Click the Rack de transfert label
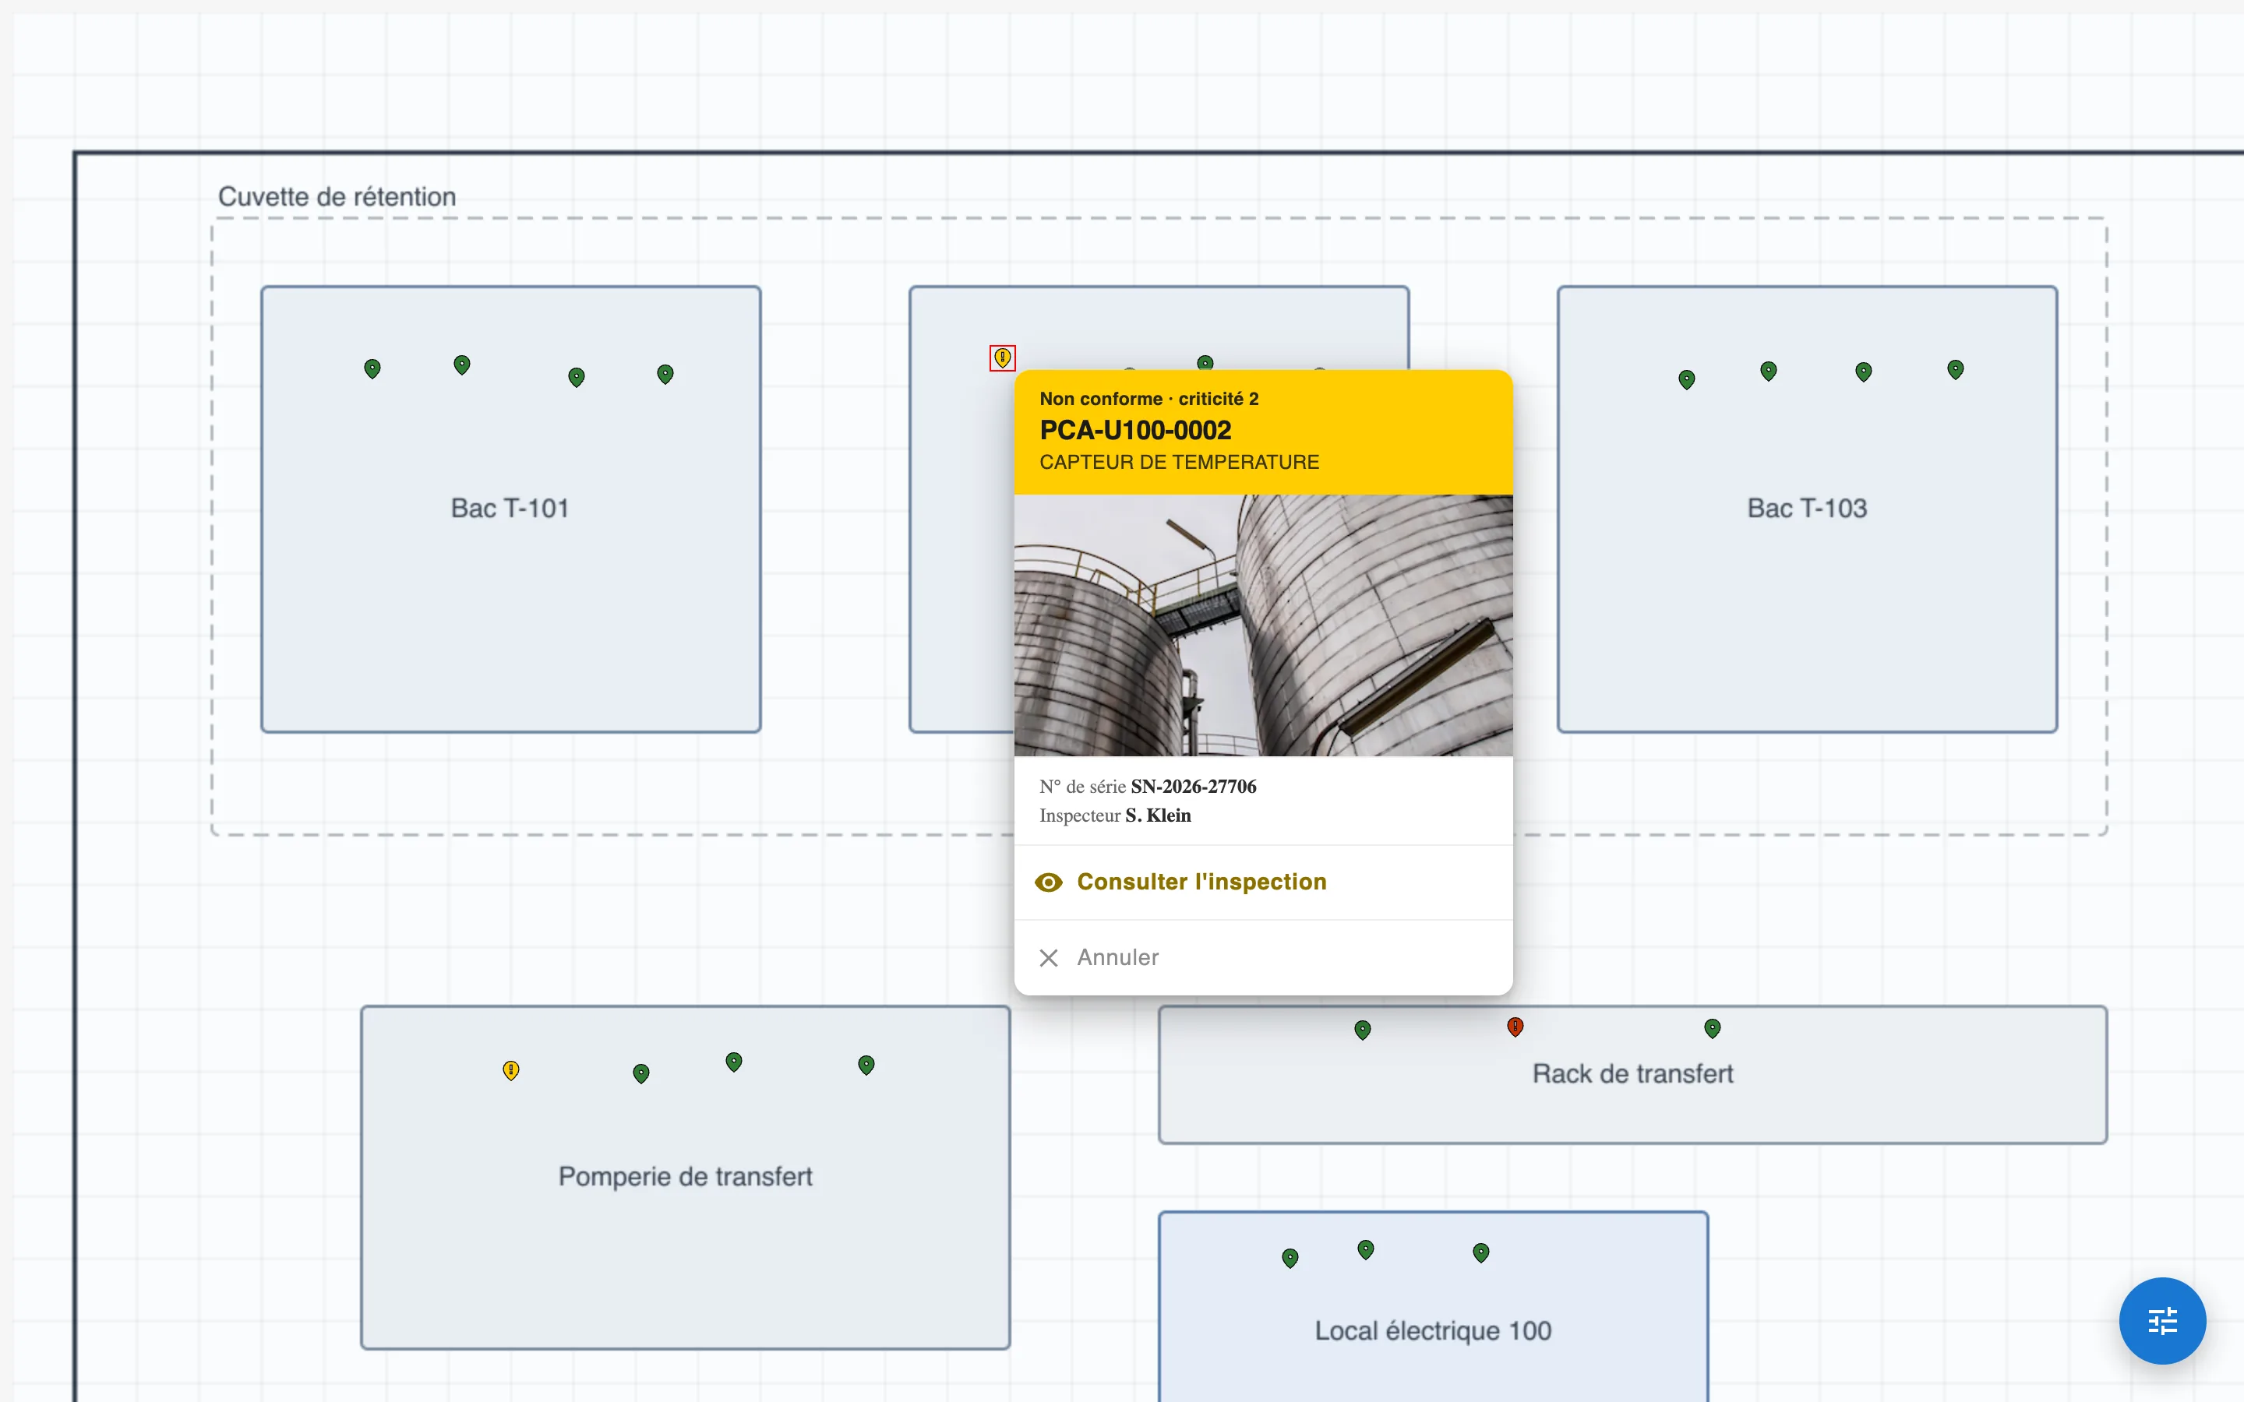2244x1402 pixels. (x=1632, y=1073)
